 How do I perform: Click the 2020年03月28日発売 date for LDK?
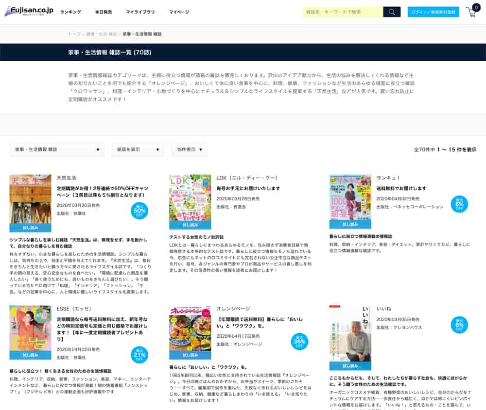click(x=238, y=198)
